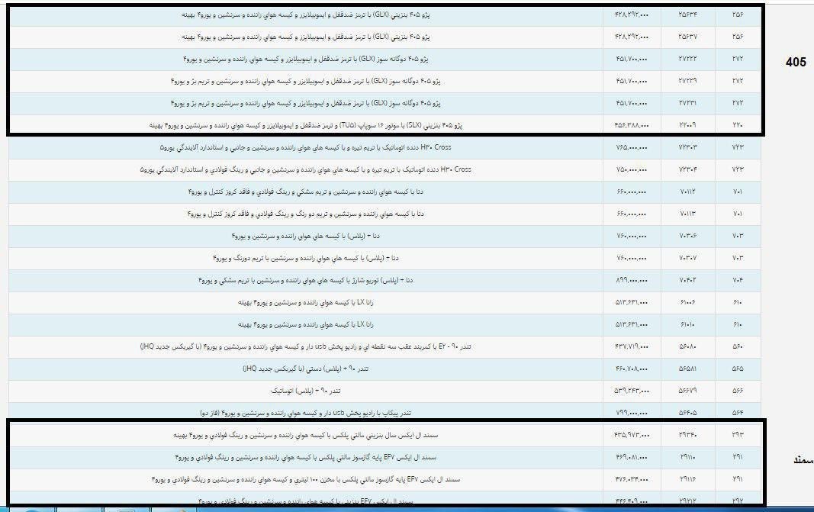Click price ۷۶۵,۰۰۰,۰۰۰ for H30 Cross
The image size is (814, 512).
point(631,147)
